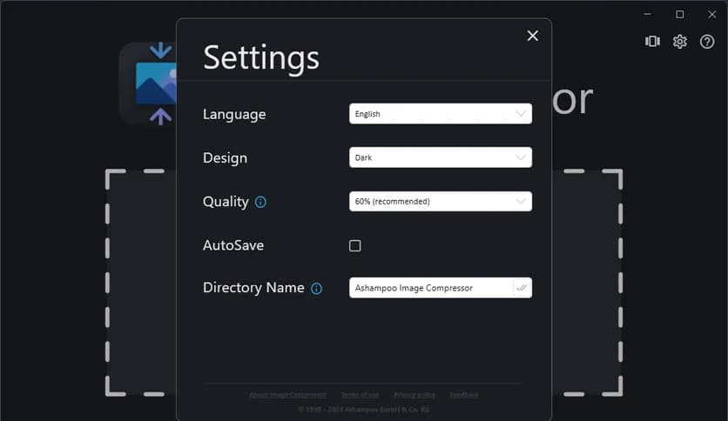The image size is (728, 421).
Task: Close the Settings dialog with the X
Action: (x=533, y=36)
